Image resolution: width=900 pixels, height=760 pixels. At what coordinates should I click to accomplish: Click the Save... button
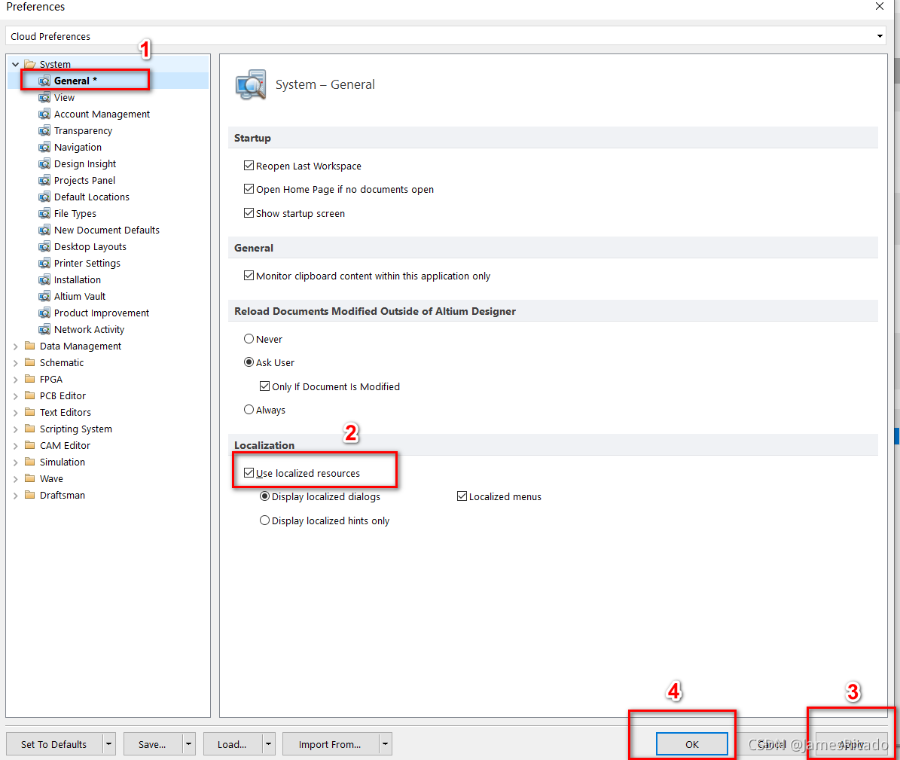(153, 744)
